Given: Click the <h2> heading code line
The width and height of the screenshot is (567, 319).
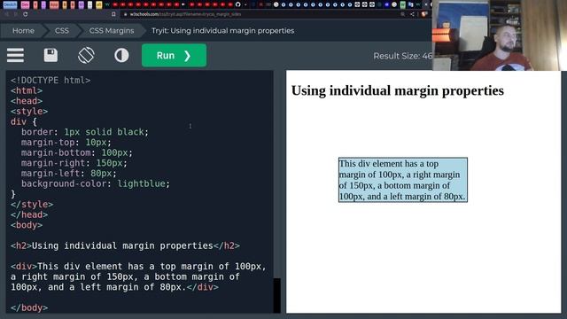Looking at the screenshot, I should click(125, 246).
